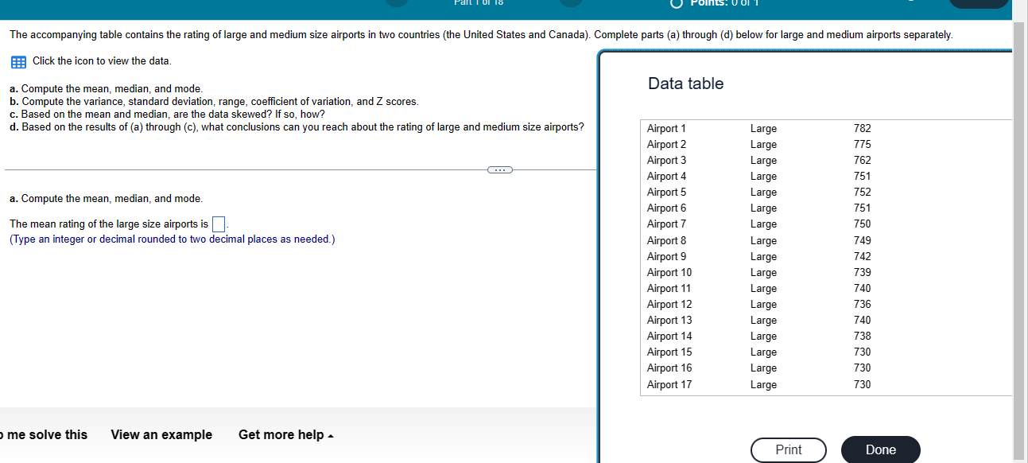
Task: Click the previous part navigation arrow
Action: coord(396,3)
